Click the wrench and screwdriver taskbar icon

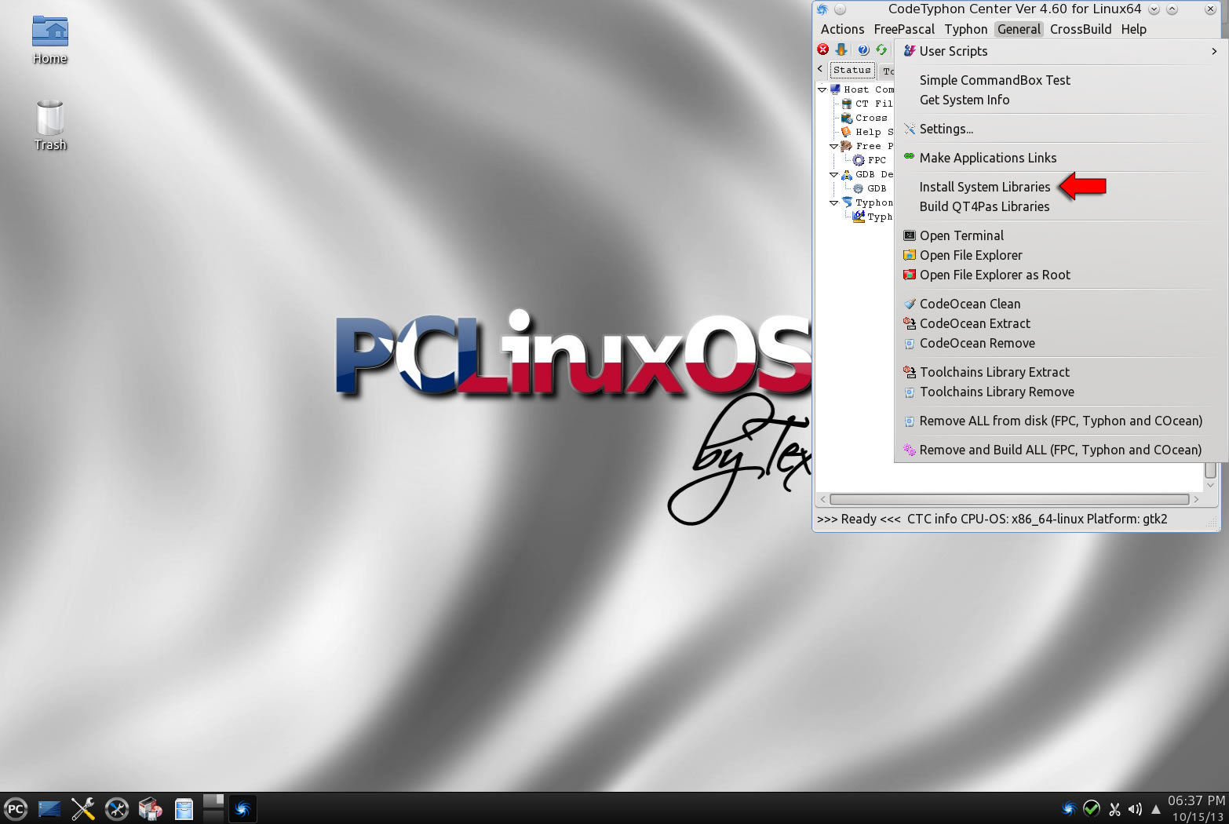point(82,809)
